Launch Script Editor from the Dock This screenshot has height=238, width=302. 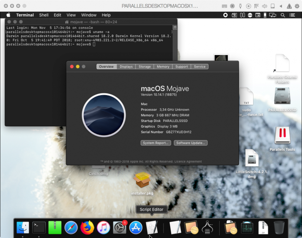152,228
